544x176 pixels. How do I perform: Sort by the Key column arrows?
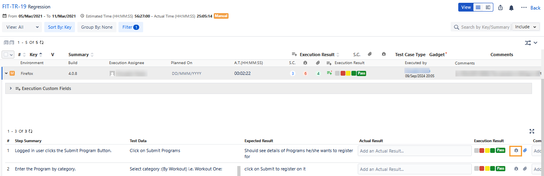tap(40, 55)
